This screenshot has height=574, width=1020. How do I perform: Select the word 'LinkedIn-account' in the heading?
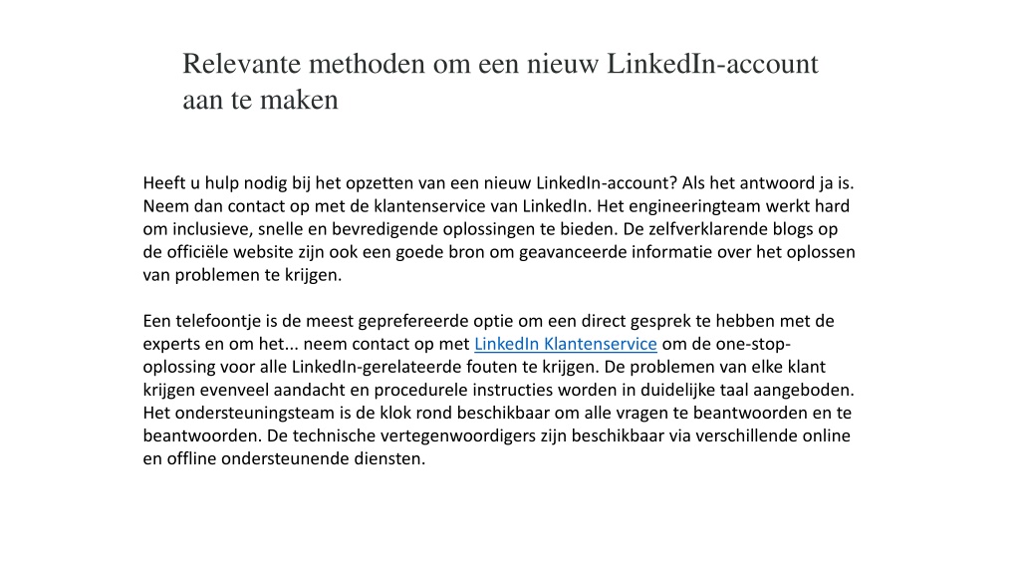(x=712, y=64)
